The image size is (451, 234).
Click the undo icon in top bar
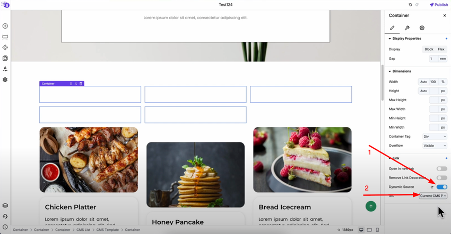pos(410,5)
